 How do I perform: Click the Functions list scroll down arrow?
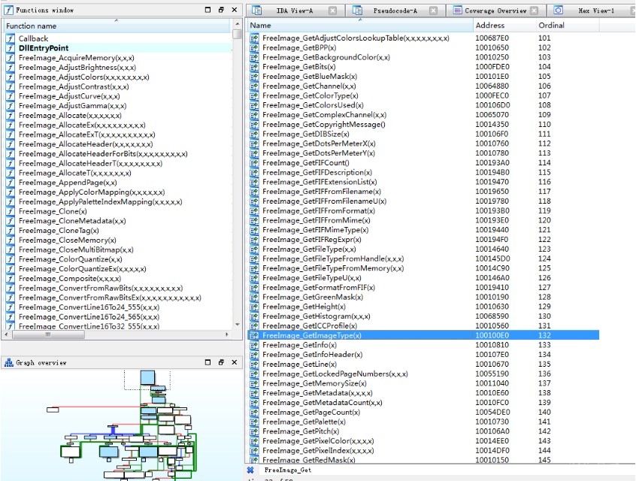[x=238, y=325]
